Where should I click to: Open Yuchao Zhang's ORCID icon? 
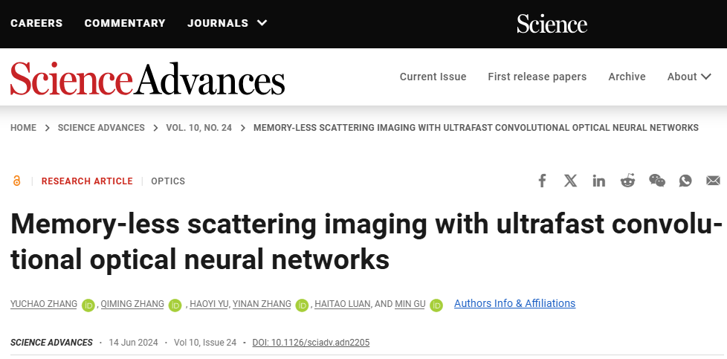[x=88, y=305]
